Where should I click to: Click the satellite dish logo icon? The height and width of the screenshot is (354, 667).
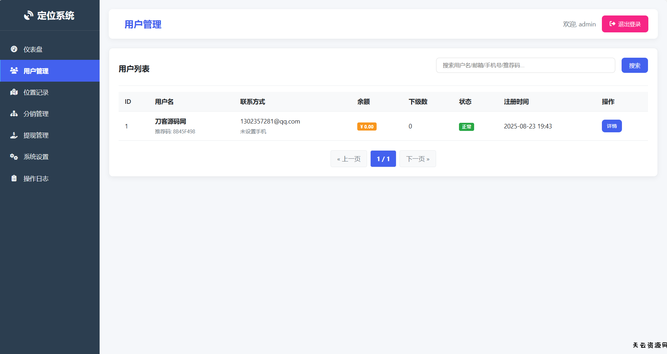coord(28,15)
